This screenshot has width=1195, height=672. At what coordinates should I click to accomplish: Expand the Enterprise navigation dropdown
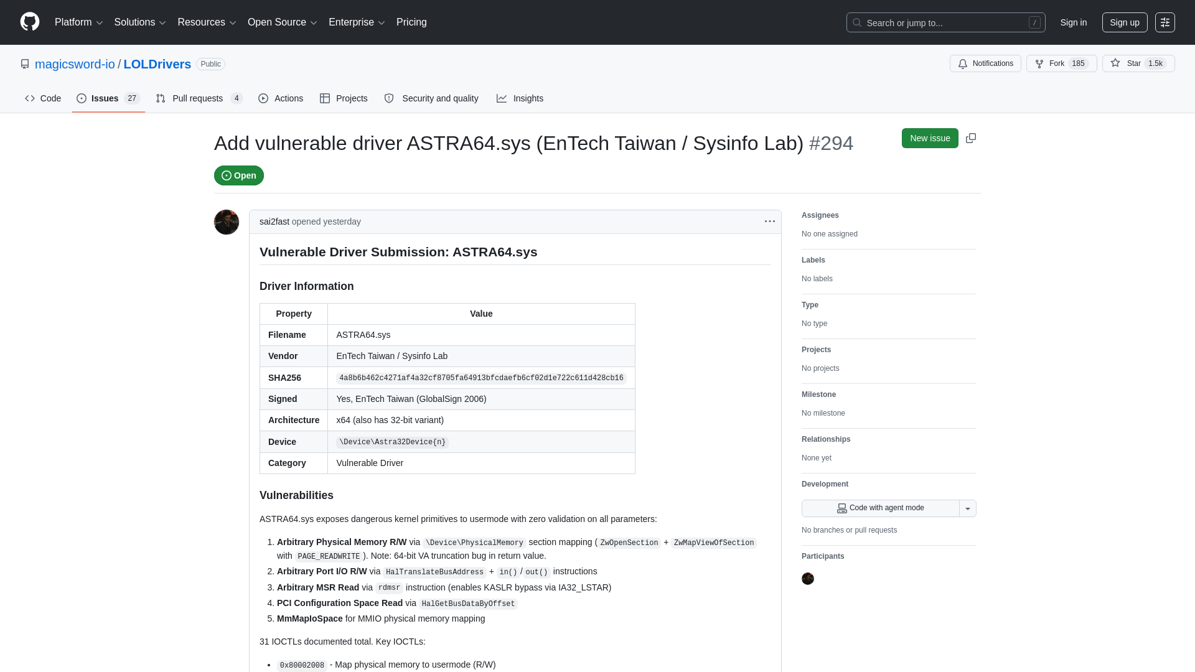(356, 22)
